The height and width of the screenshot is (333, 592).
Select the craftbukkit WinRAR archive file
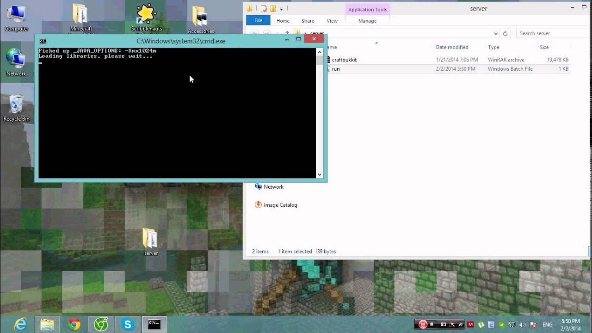(x=344, y=60)
